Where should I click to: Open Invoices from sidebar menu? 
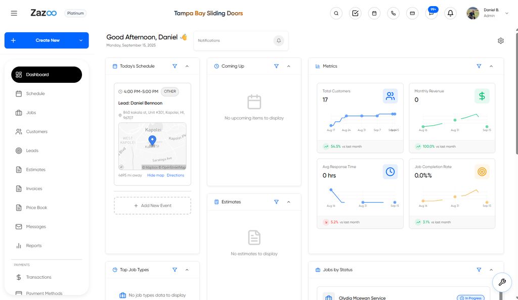pyautogui.click(x=34, y=189)
